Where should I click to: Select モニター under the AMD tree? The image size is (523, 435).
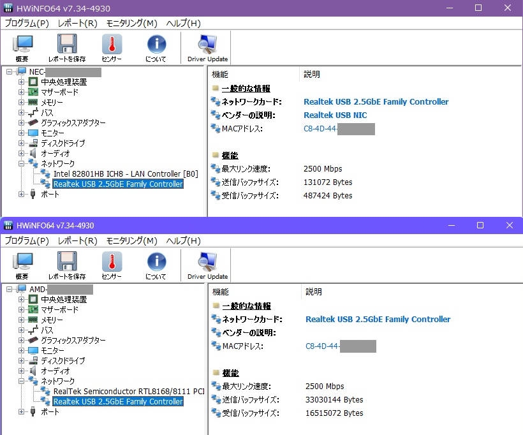[x=52, y=351]
